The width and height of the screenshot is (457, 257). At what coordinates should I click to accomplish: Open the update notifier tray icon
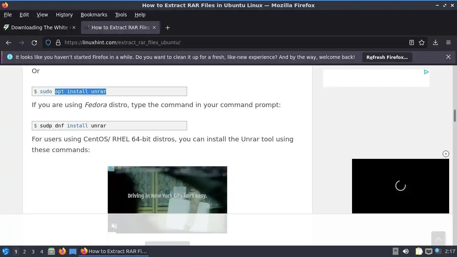click(438, 251)
